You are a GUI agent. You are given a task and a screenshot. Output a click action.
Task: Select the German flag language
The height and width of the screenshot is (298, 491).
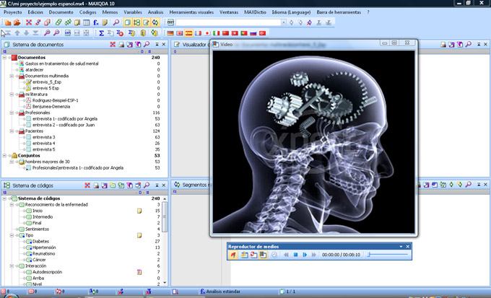pyautogui.click(x=170, y=33)
